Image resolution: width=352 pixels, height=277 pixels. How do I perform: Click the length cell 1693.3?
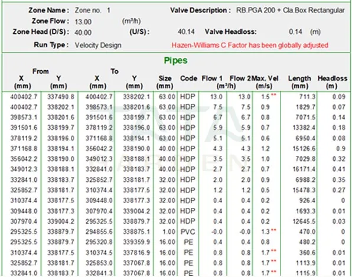pyautogui.click(x=305, y=211)
